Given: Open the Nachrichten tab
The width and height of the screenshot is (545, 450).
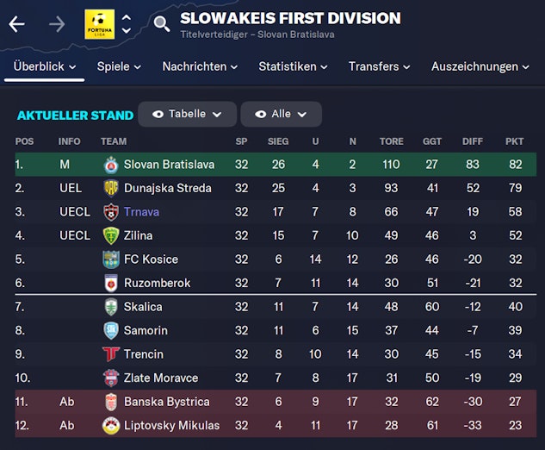Looking at the screenshot, I should (x=201, y=66).
